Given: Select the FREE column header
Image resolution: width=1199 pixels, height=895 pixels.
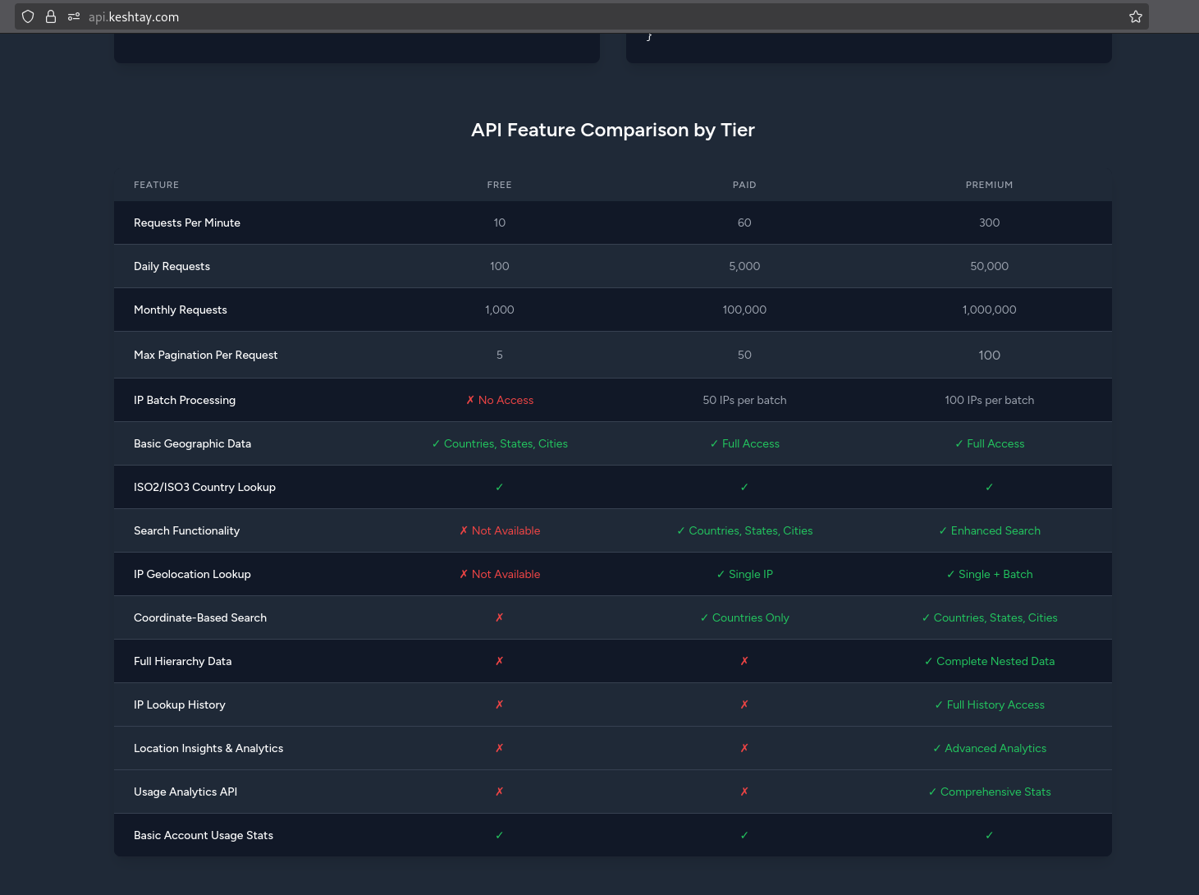Looking at the screenshot, I should [499, 185].
